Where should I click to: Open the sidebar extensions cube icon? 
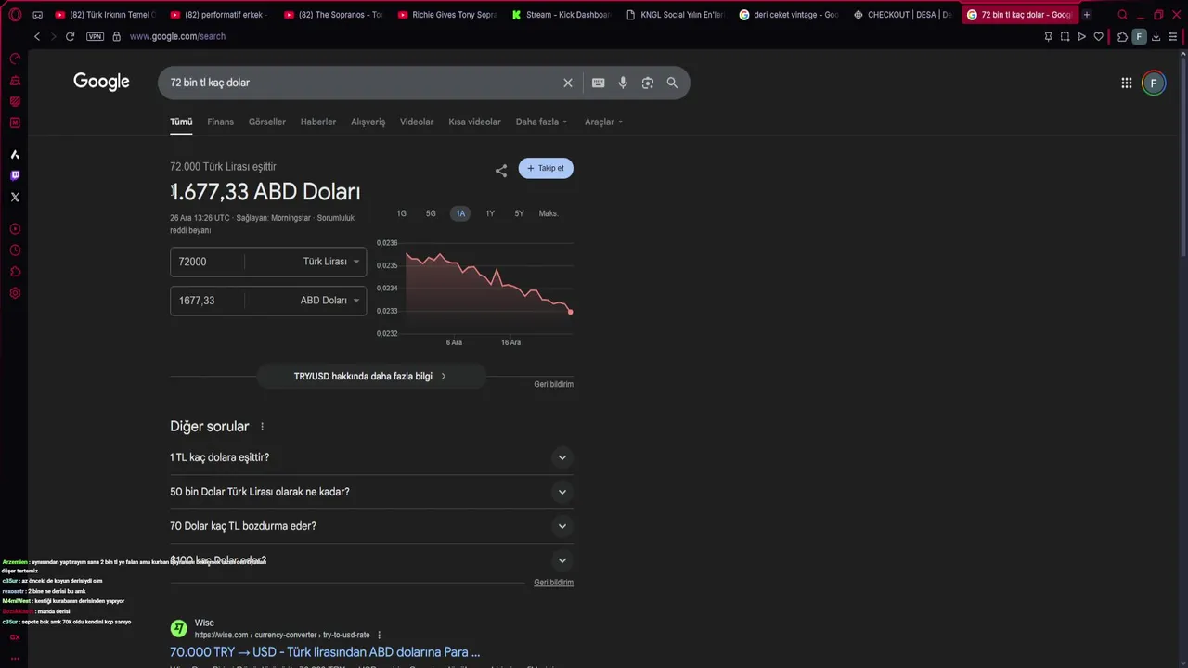pyautogui.click(x=15, y=272)
